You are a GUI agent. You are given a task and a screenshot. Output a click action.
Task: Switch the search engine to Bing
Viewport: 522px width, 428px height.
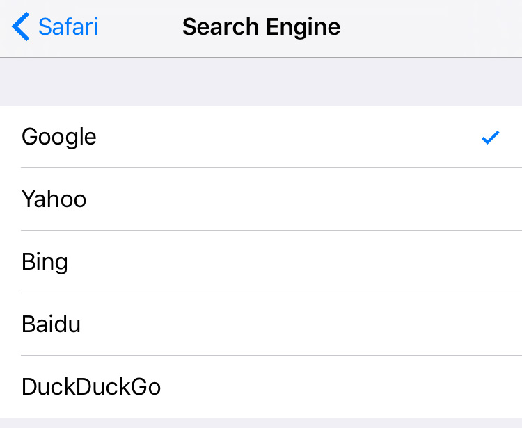click(x=261, y=262)
